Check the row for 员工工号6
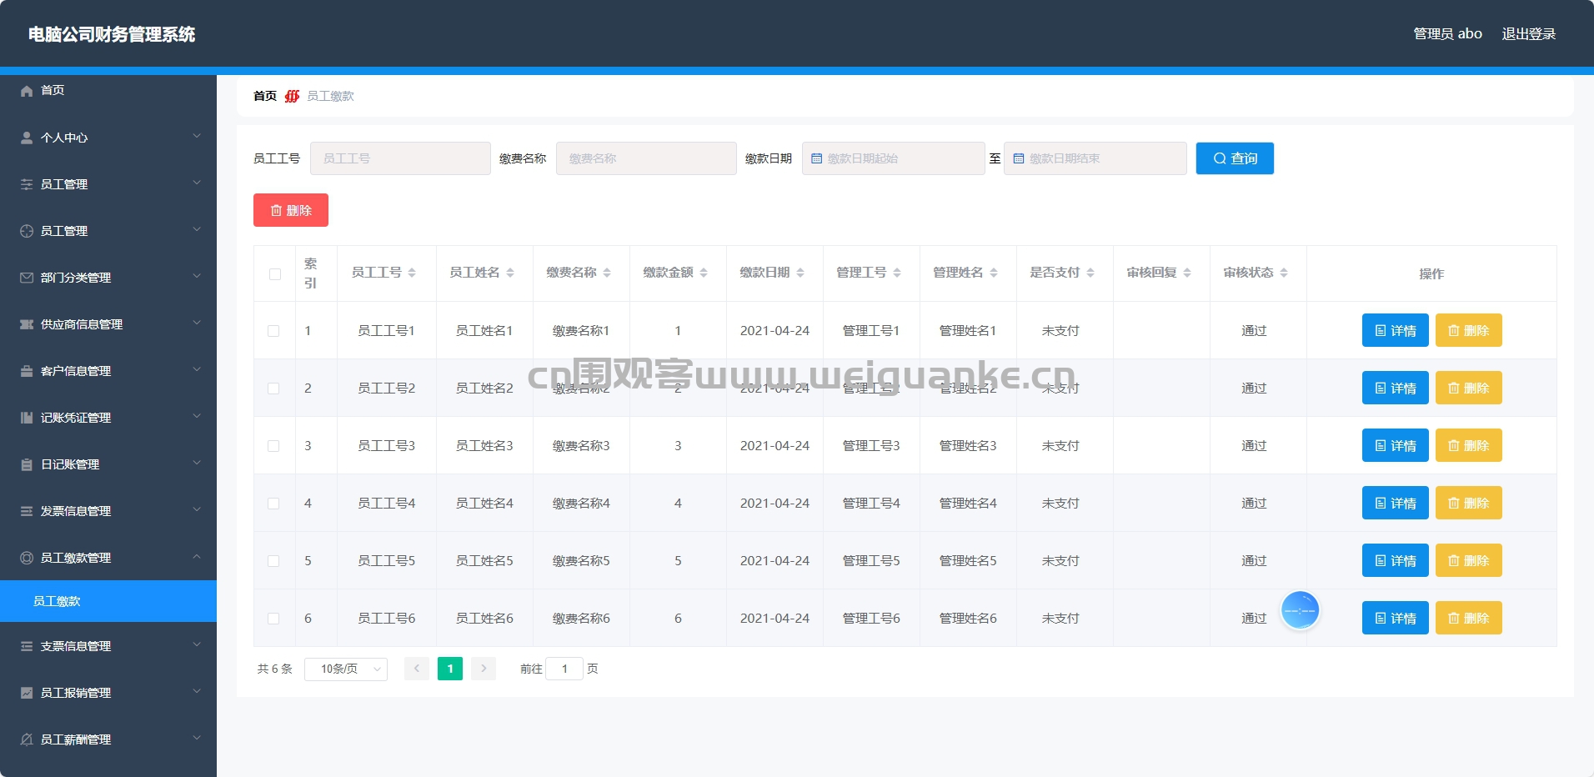 pos(273,619)
